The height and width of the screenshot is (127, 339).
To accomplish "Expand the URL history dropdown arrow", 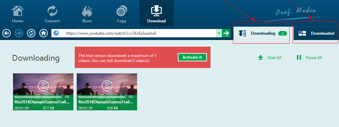I will (219, 33).
